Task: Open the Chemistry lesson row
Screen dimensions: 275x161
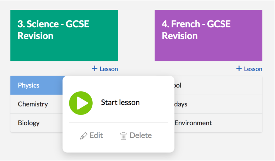Action: pyautogui.click(x=33, y=104)
